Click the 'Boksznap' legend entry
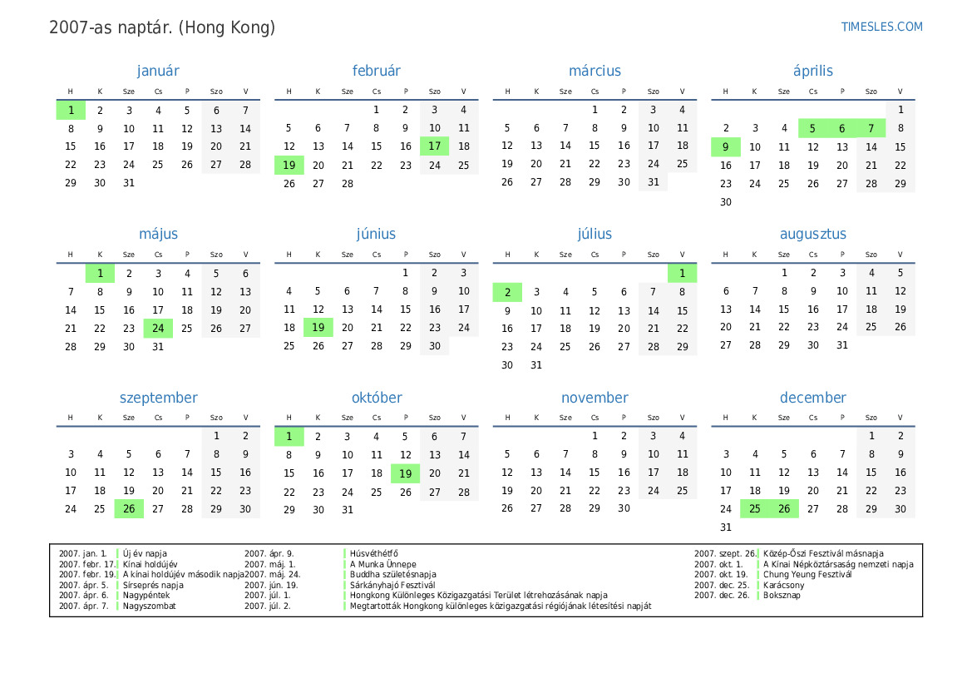The image size is (972, 688). tap(782, 595)
